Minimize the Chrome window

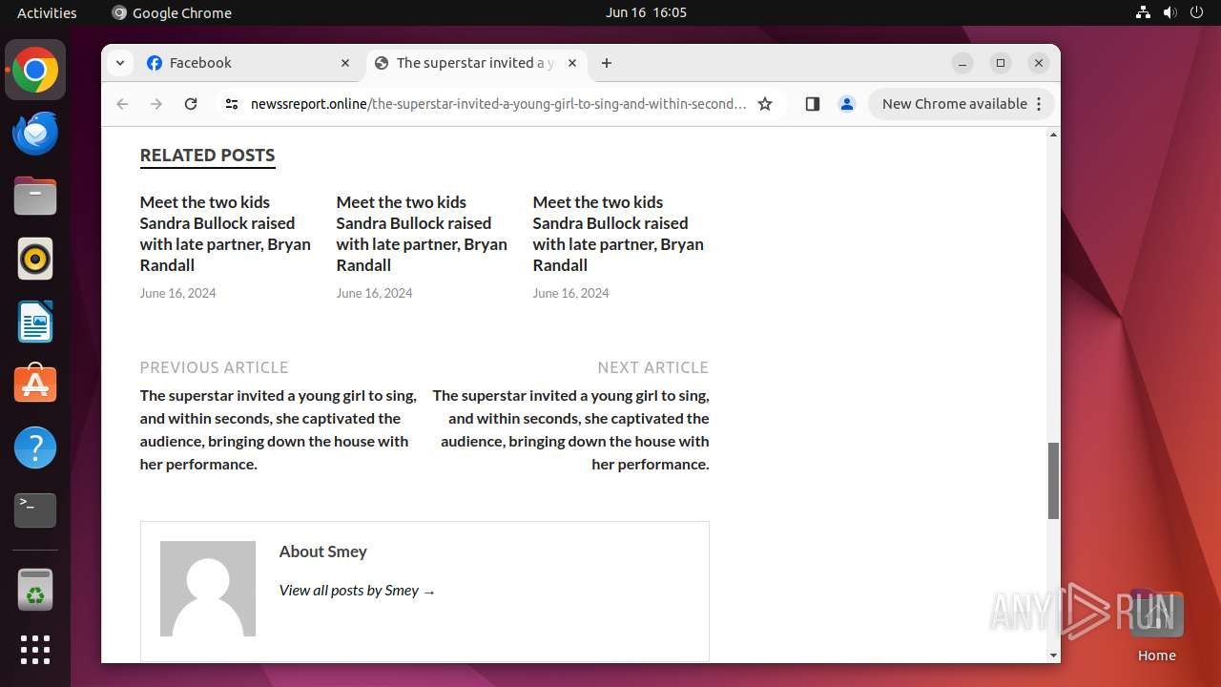pos(963,63)
